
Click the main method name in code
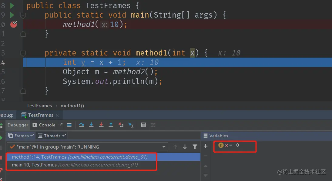click(140, 15)
